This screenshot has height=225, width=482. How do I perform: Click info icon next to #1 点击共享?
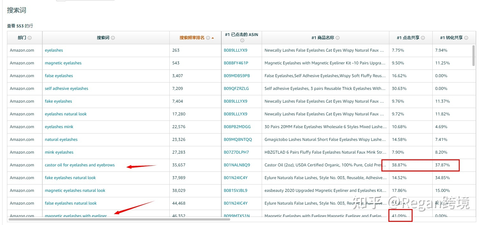[423, 38]
